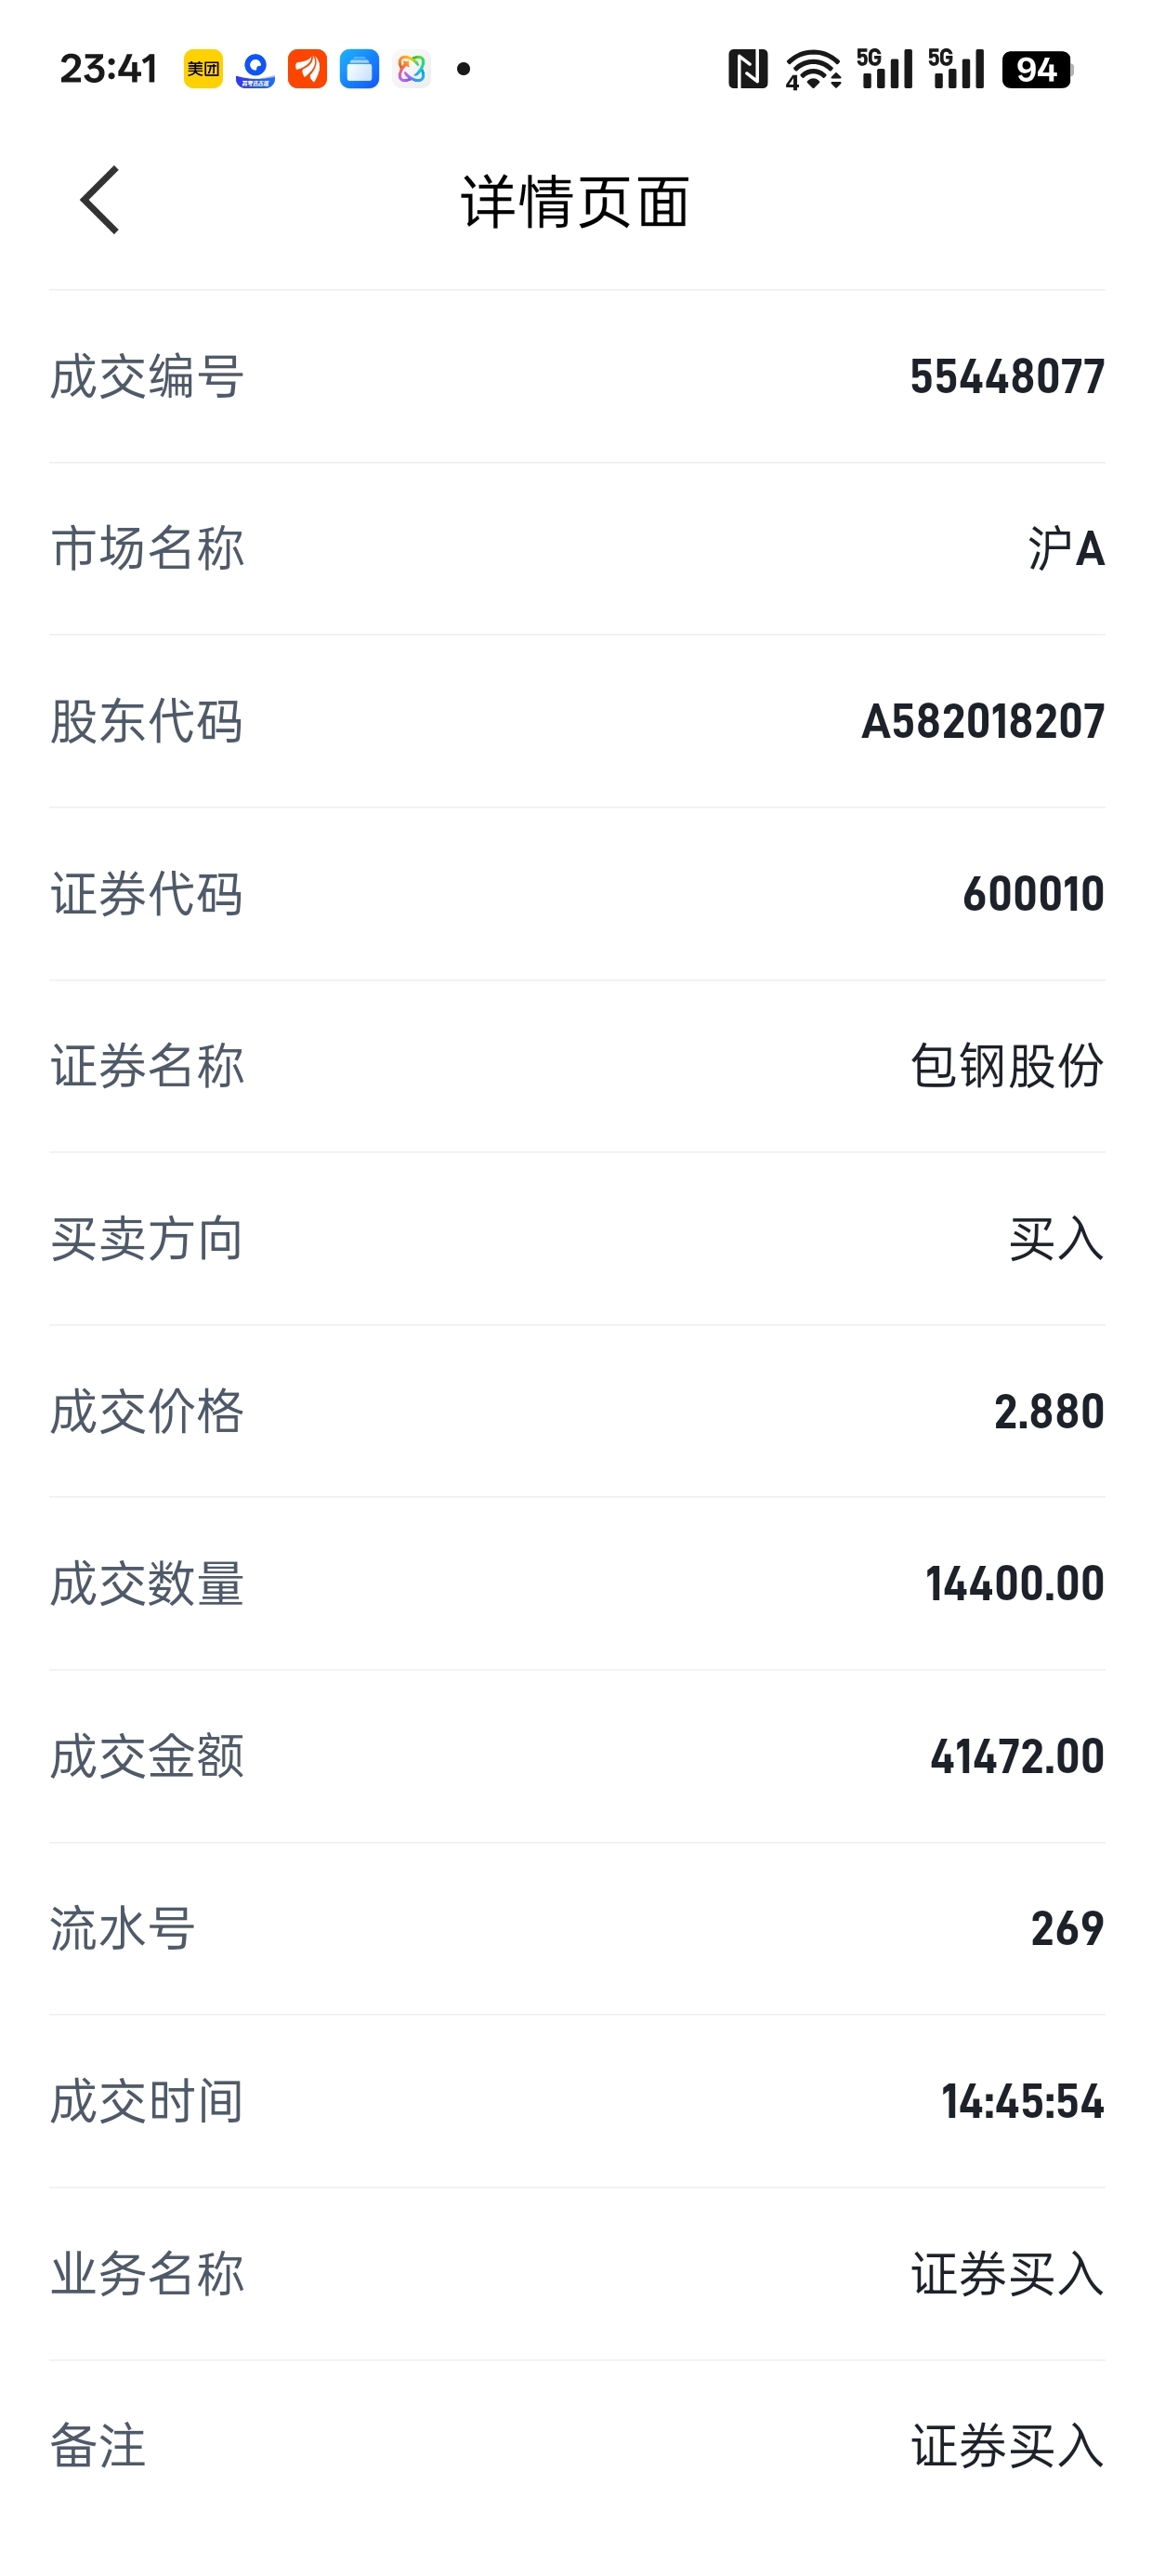Tap the 成交价格 value 2.880

(x=1049, y=1411)
